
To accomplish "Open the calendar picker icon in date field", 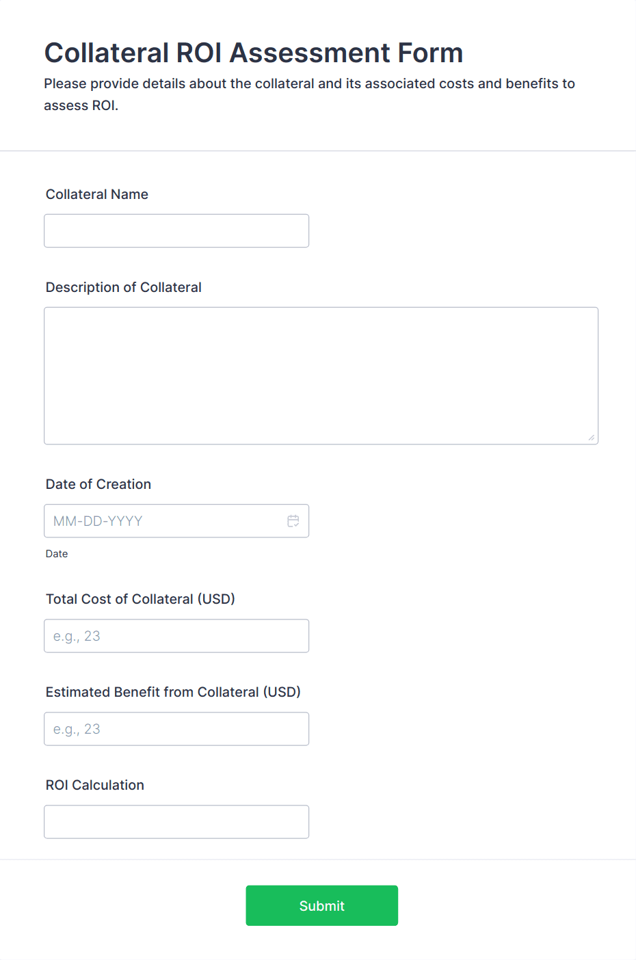I will [x=293, y=521].
